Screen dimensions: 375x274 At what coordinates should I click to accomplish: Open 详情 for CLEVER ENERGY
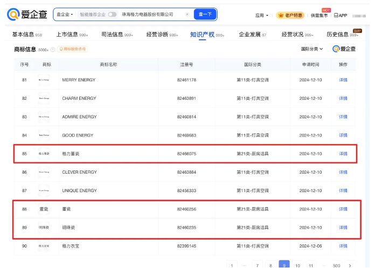(x=343, y=172)
